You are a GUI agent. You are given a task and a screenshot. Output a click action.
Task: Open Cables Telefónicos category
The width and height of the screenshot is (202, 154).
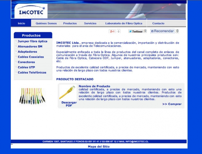pos(32,72)
